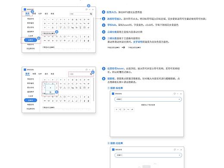Screen dimensions: 224x168
Task: Click the magnifier icon in hover-popup mockup
Action: point(91,74)
